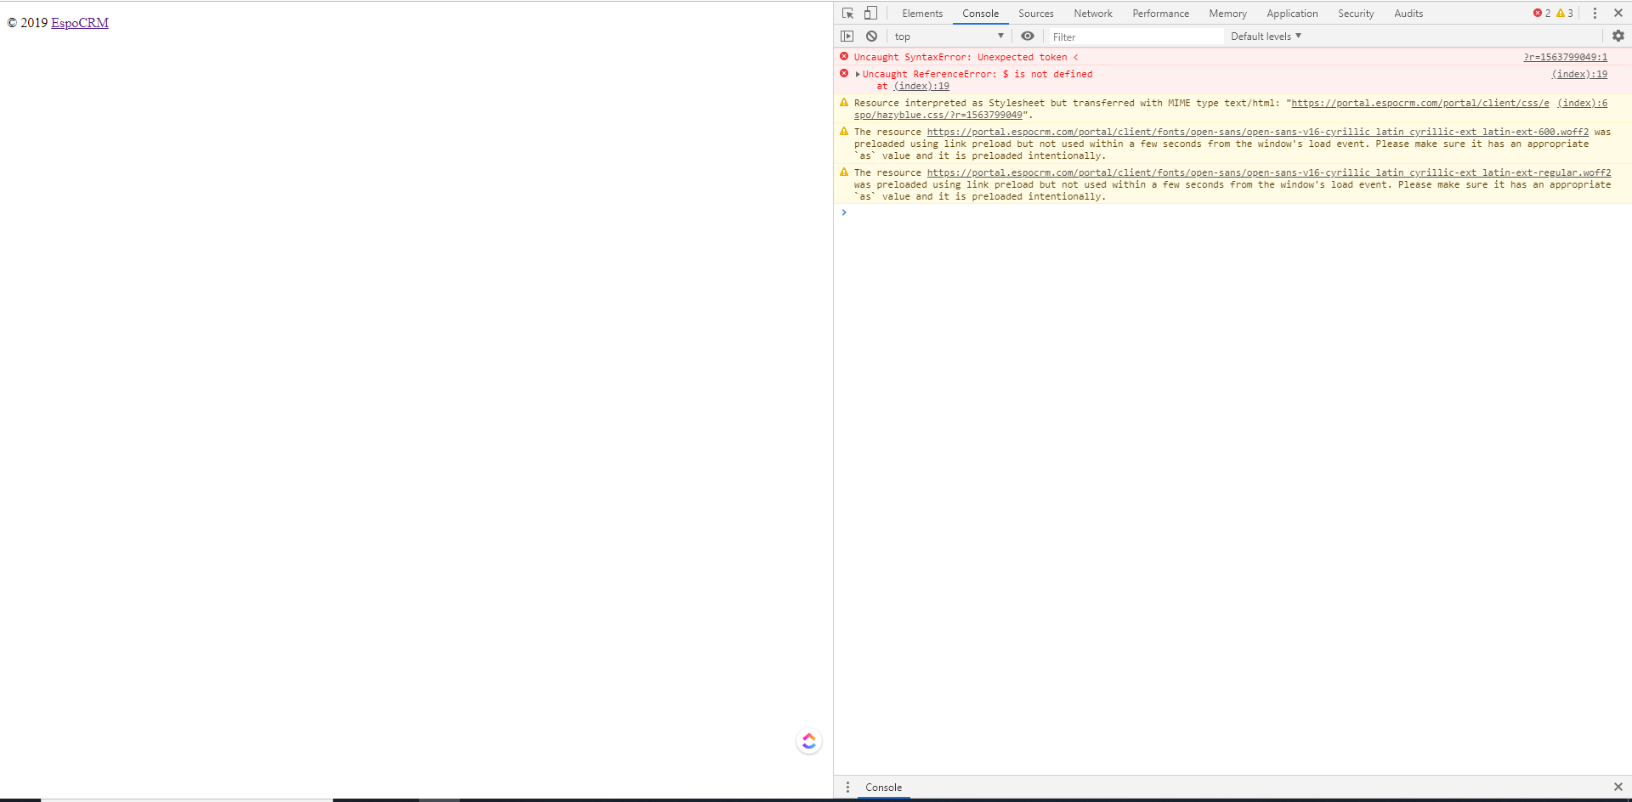Switch to the Elements tab
This screenshot has width=1632, height=802.
click(x=922, y=14)
